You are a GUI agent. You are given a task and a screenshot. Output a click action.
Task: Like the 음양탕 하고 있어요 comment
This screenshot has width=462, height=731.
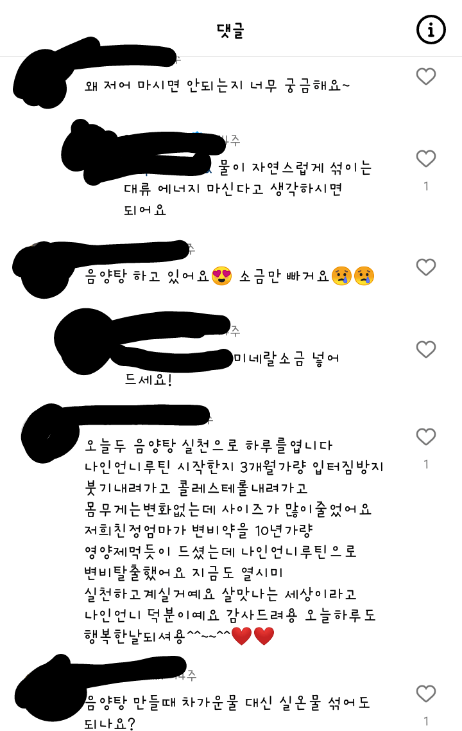[x=425, y=267]
